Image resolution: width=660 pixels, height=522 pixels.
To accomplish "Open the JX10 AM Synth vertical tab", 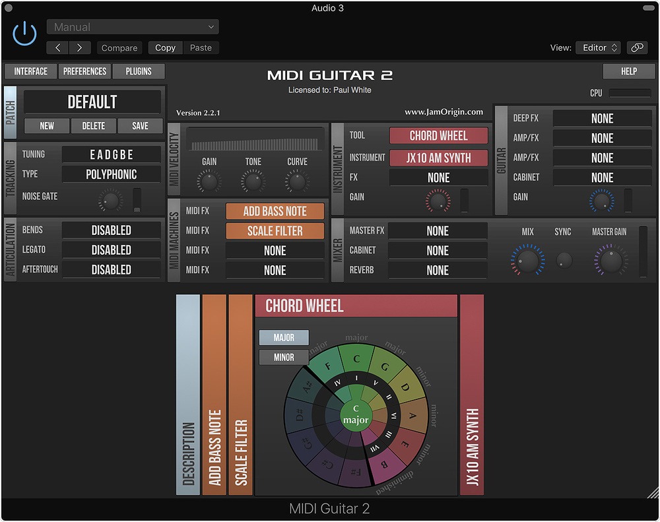I will [472, 395].
